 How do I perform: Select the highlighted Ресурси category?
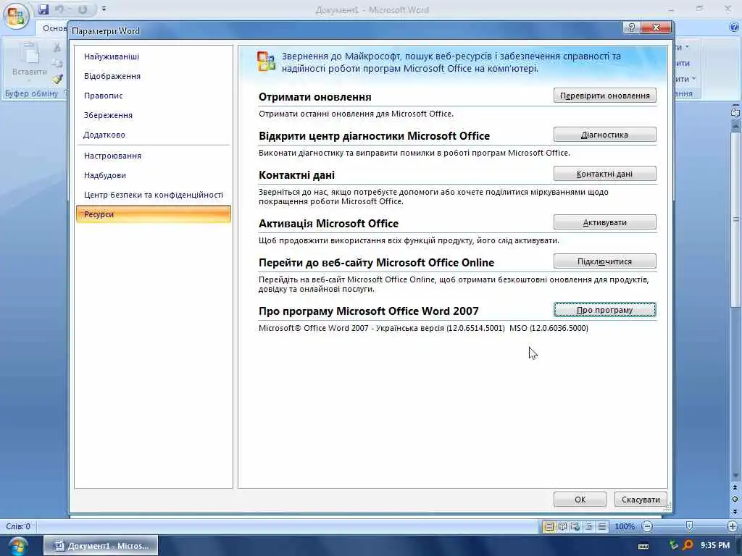[x=154, y=214]
